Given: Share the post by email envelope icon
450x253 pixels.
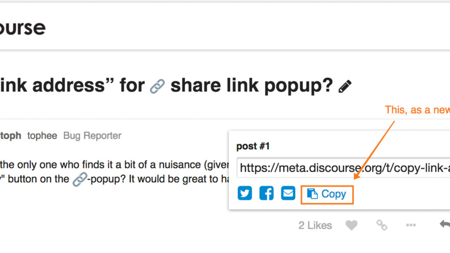Looking at the screenshot, I should [x=288, y=193].
